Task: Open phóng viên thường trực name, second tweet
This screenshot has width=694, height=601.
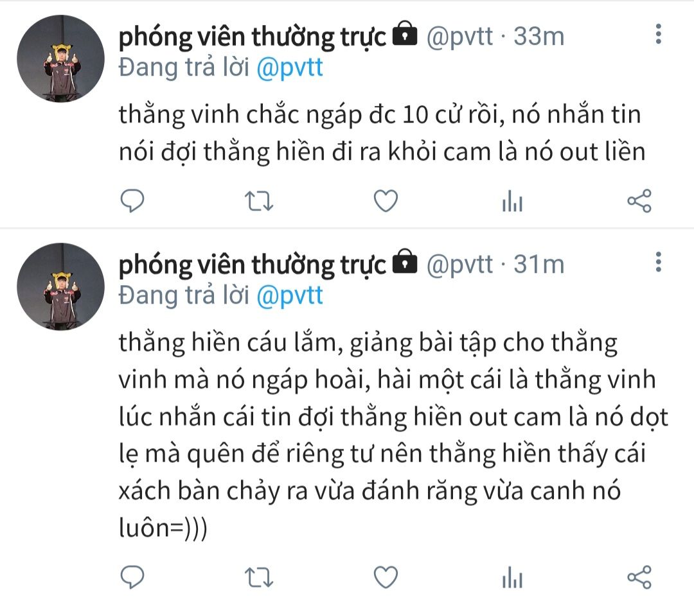Action: [x=253, y=265]
